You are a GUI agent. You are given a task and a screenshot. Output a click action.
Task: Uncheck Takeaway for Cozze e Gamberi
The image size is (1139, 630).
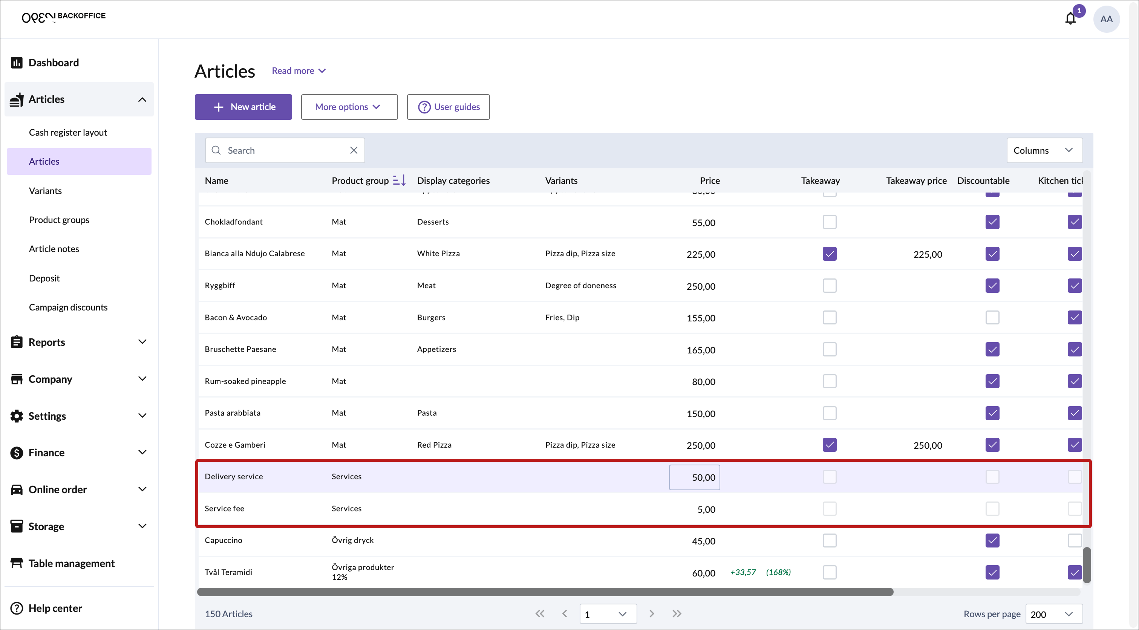click(x=830, y=445)
